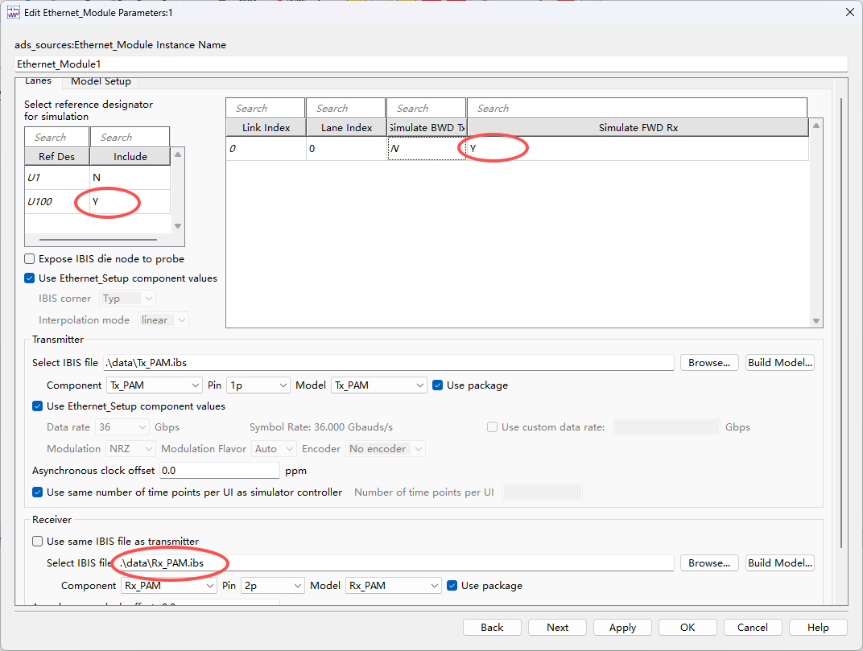Screen dimensions: 863x651
Task: Click the Simulate BWD Tx search field
Action: coord(427,108)
